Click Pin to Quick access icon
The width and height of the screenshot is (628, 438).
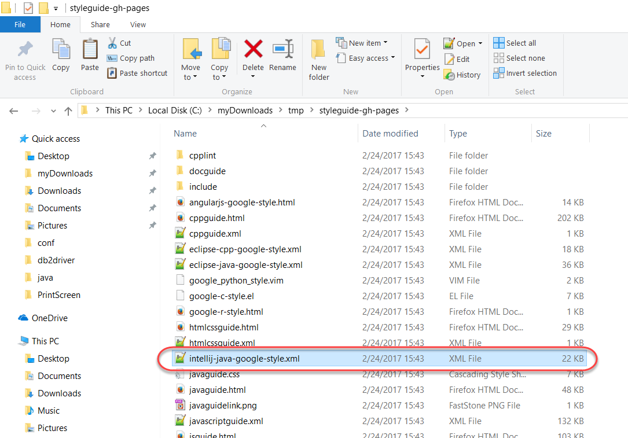click(x=25, y=49)
